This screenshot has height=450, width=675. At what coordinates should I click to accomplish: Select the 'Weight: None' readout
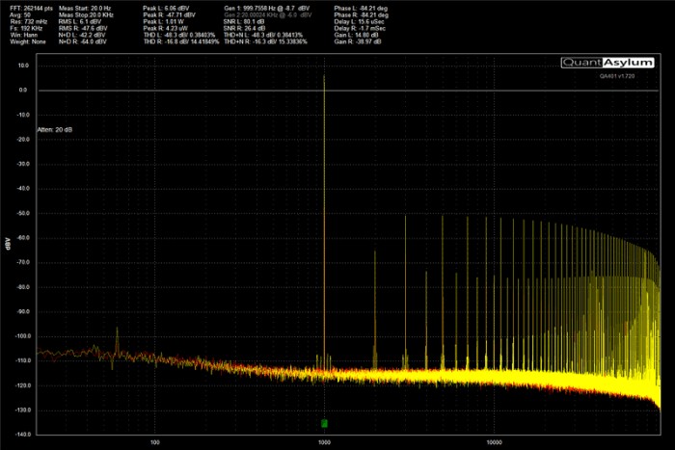coord(28,41)
